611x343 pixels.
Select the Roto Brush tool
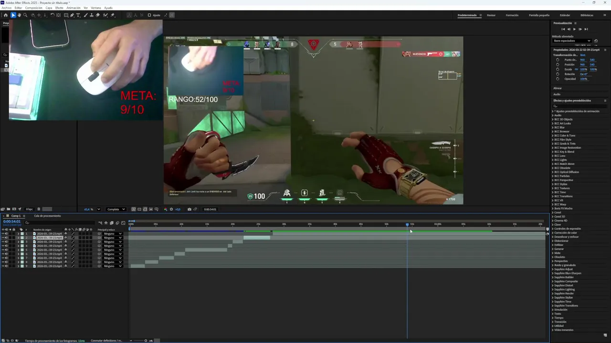(x=105, y=15)
